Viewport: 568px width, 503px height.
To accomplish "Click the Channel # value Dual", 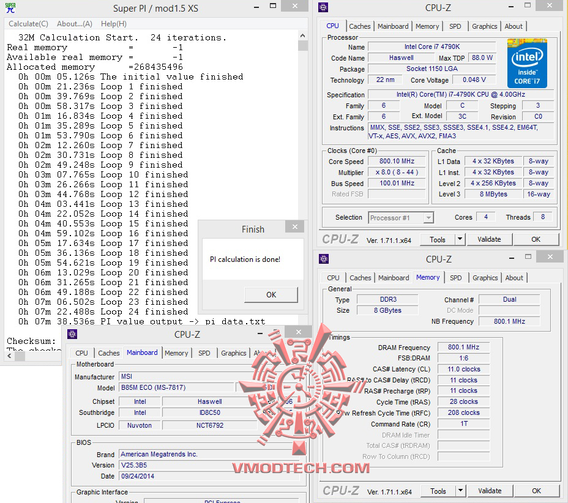I will pos(509,299).
